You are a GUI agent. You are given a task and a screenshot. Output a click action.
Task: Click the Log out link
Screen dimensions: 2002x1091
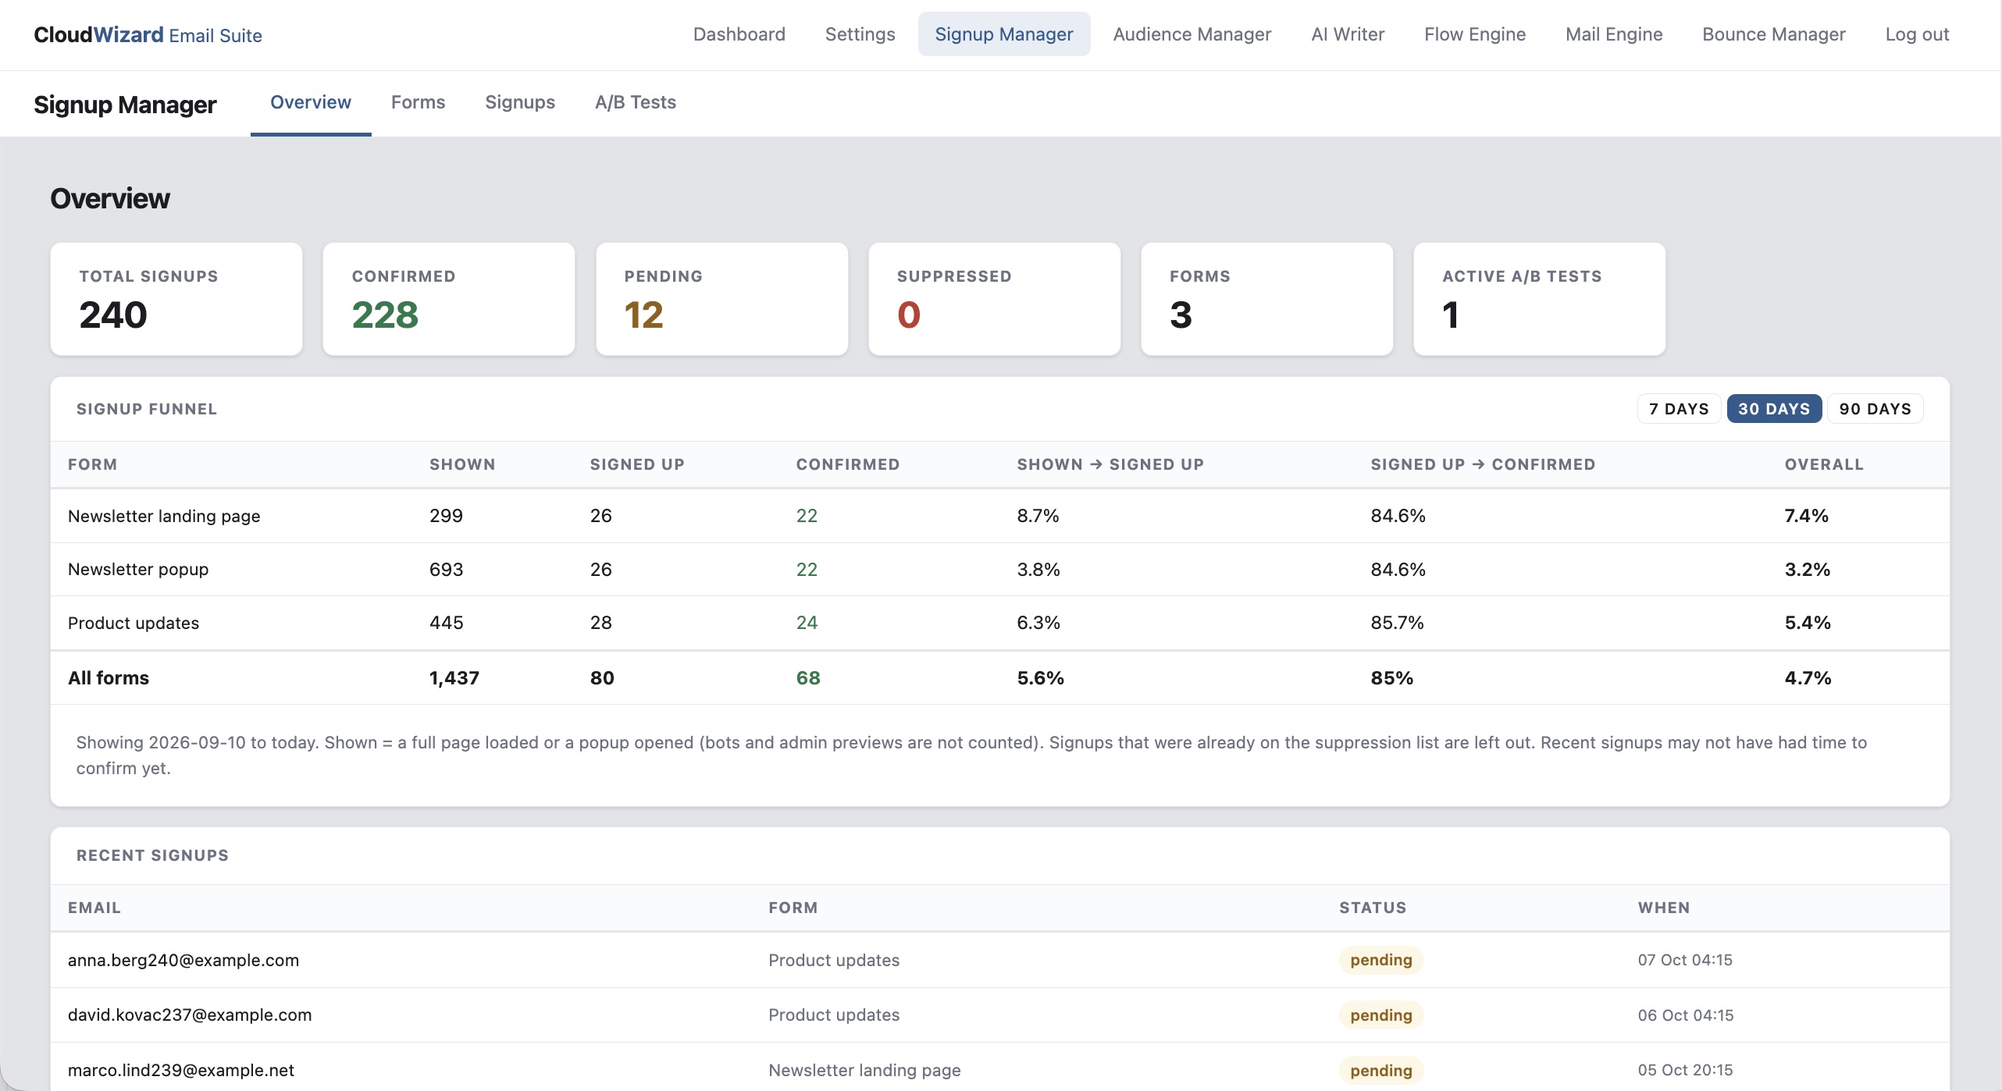(1916, 34)
